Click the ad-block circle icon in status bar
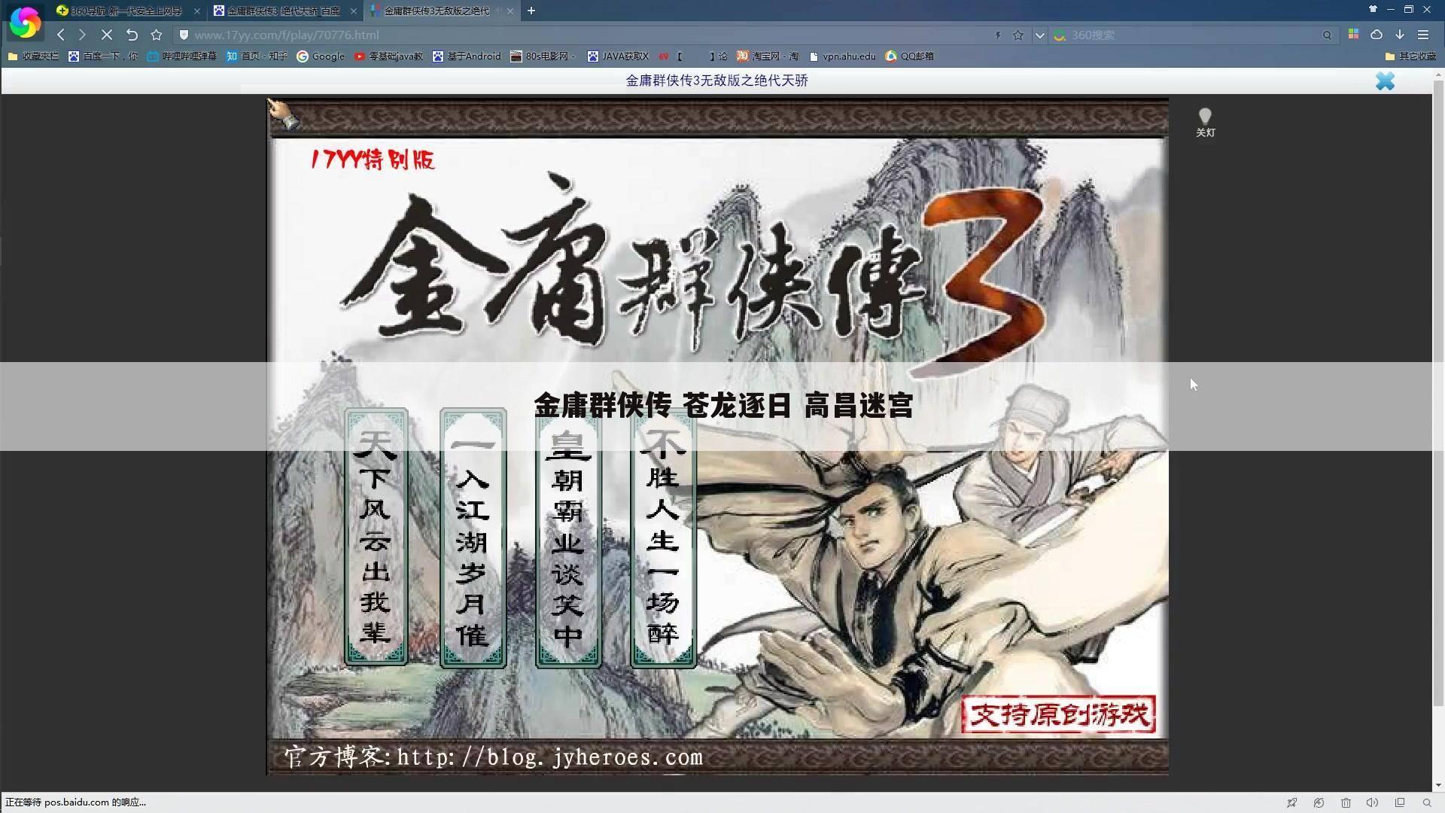Screen dimensions: 1445x813 (1319, 802)
